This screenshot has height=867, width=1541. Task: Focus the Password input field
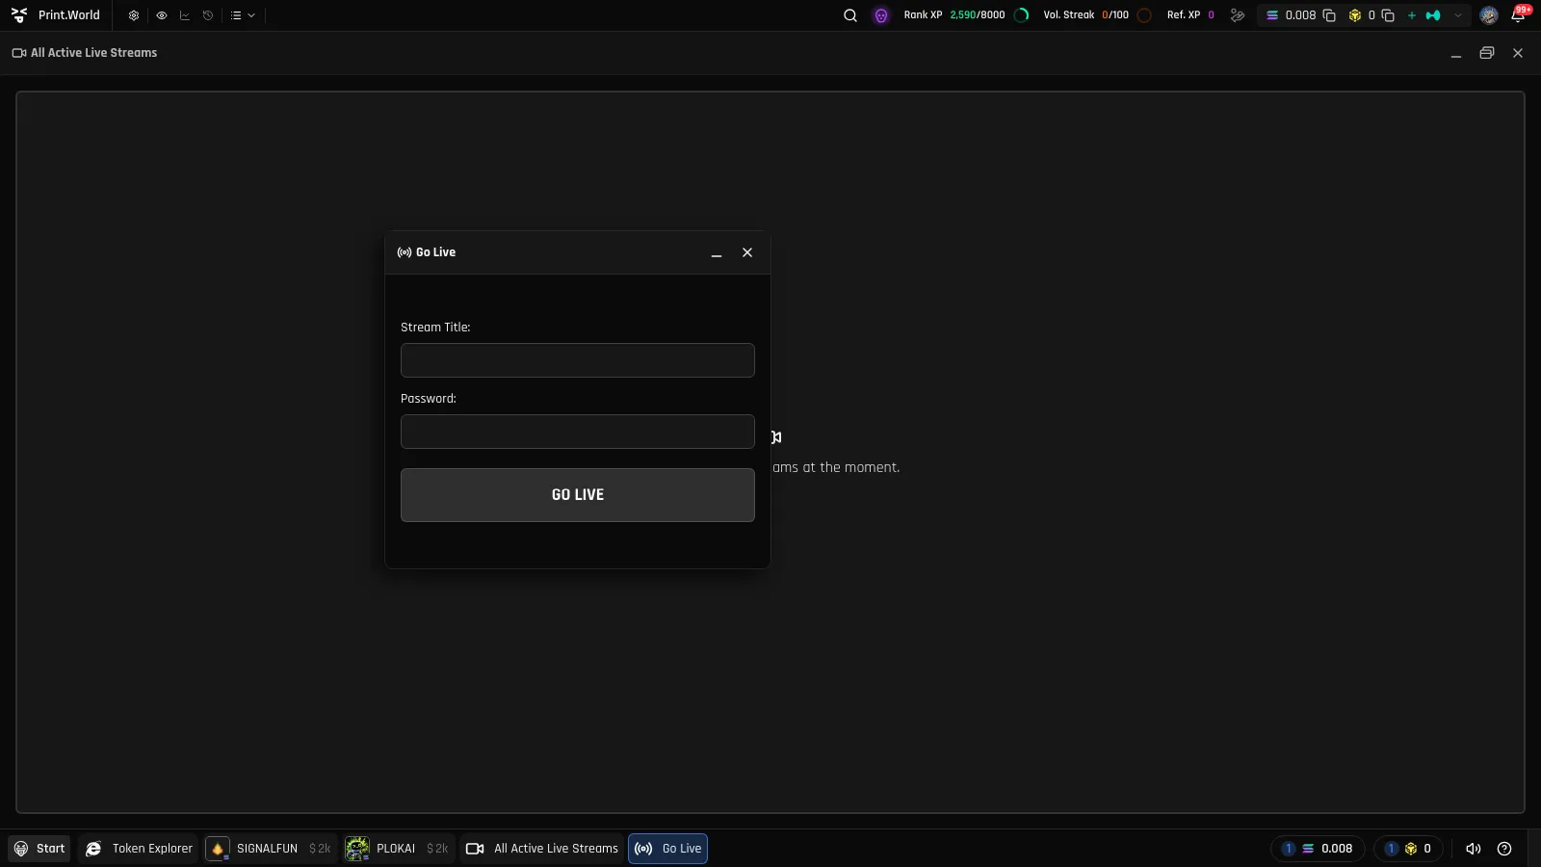(578, 432)
